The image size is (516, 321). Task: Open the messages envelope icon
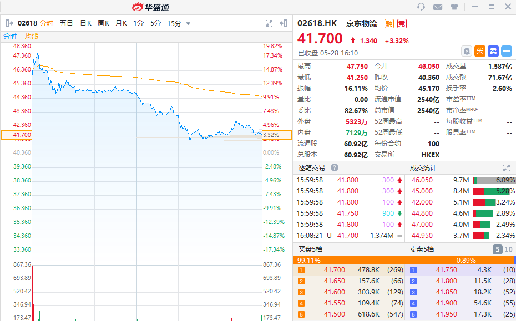[438, 7]
